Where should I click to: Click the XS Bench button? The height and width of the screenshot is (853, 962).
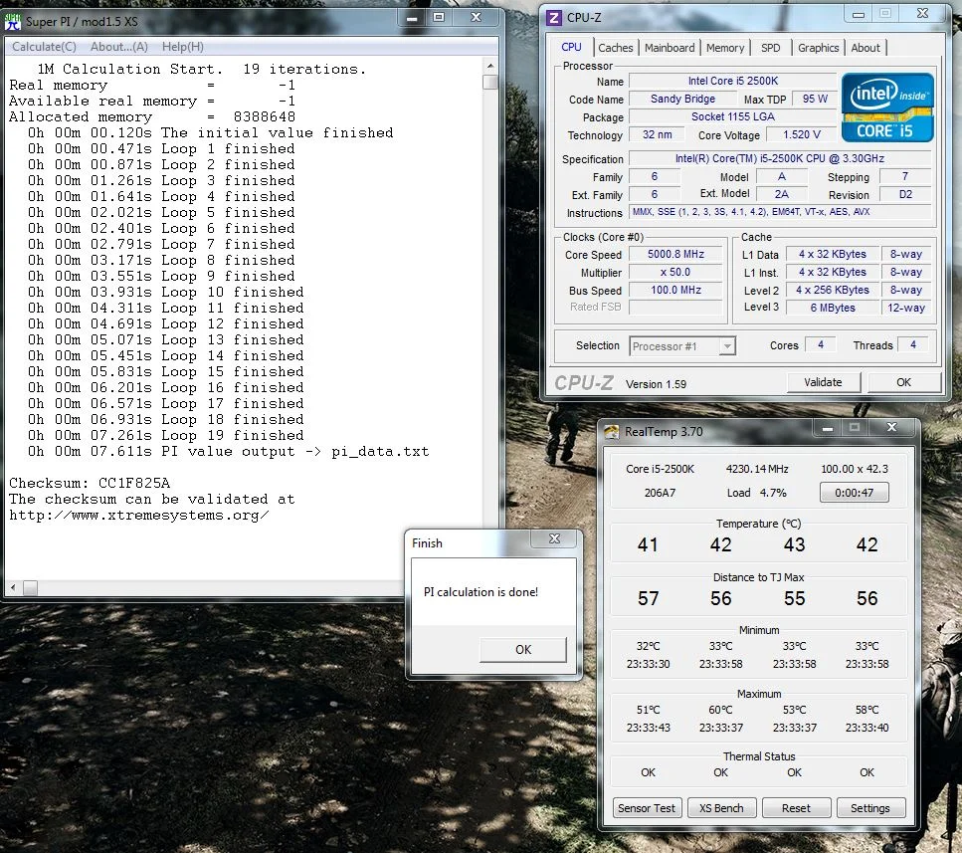coord(721,808)
